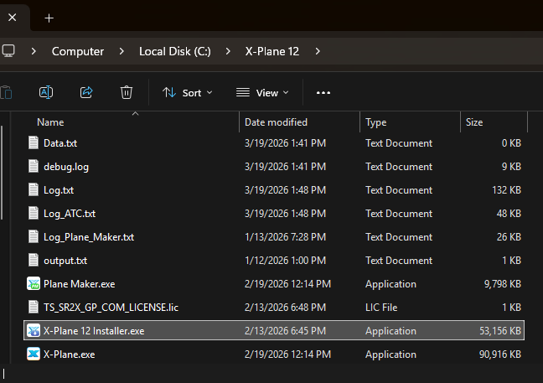
Task: Click the 90,916 KB size of X-Plane.exe
Action: click(x=500, y=355)
